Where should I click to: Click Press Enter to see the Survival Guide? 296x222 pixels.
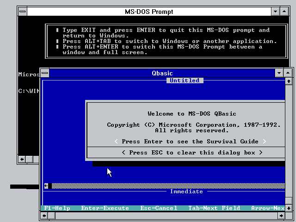point(190,142)
